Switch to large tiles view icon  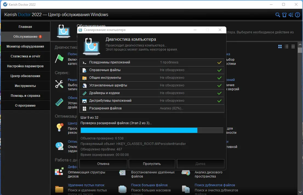tap(280, 46)
